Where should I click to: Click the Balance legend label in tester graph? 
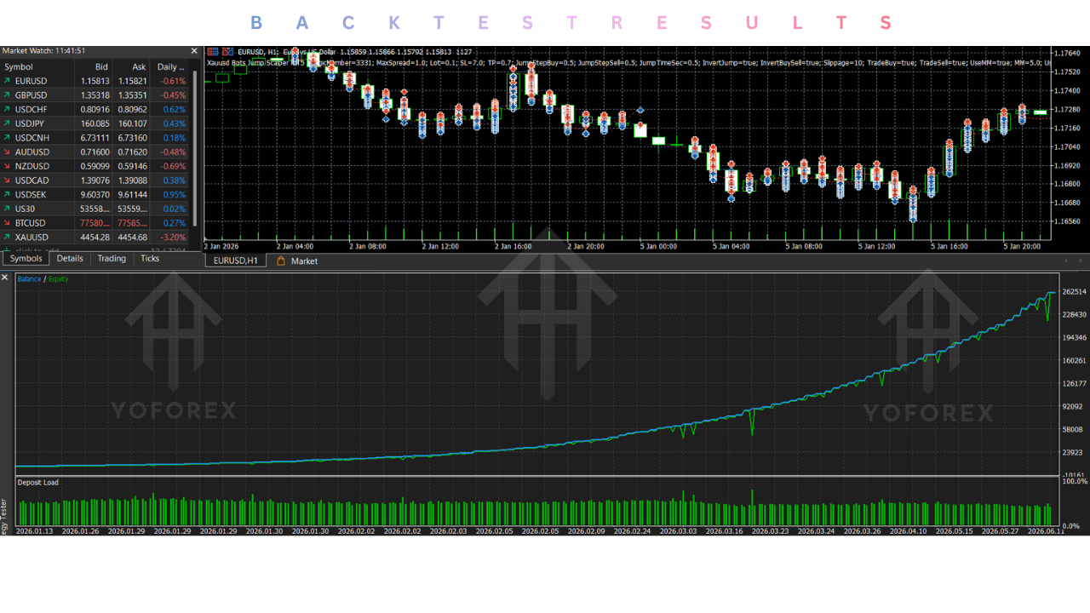click(29, 279)
